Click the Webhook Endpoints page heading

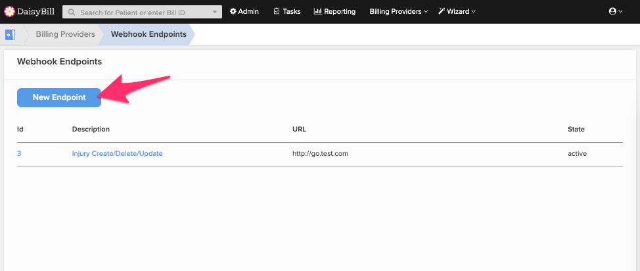point(59,62)
